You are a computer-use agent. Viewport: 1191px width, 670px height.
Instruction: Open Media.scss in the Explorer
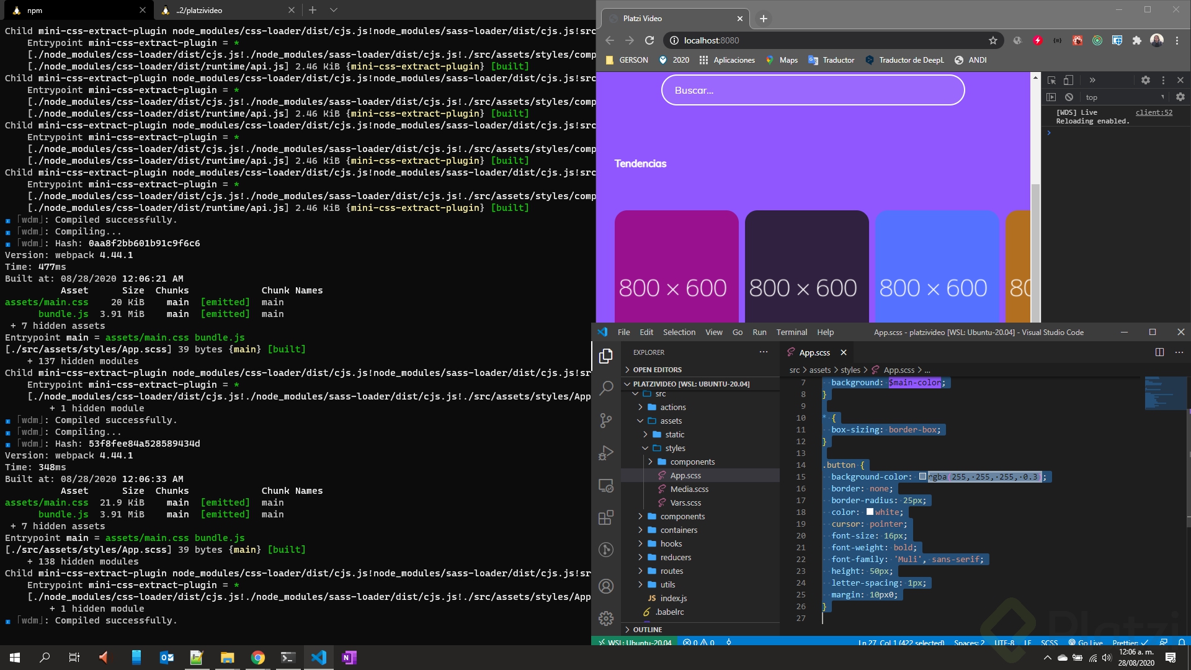(701, 489)
